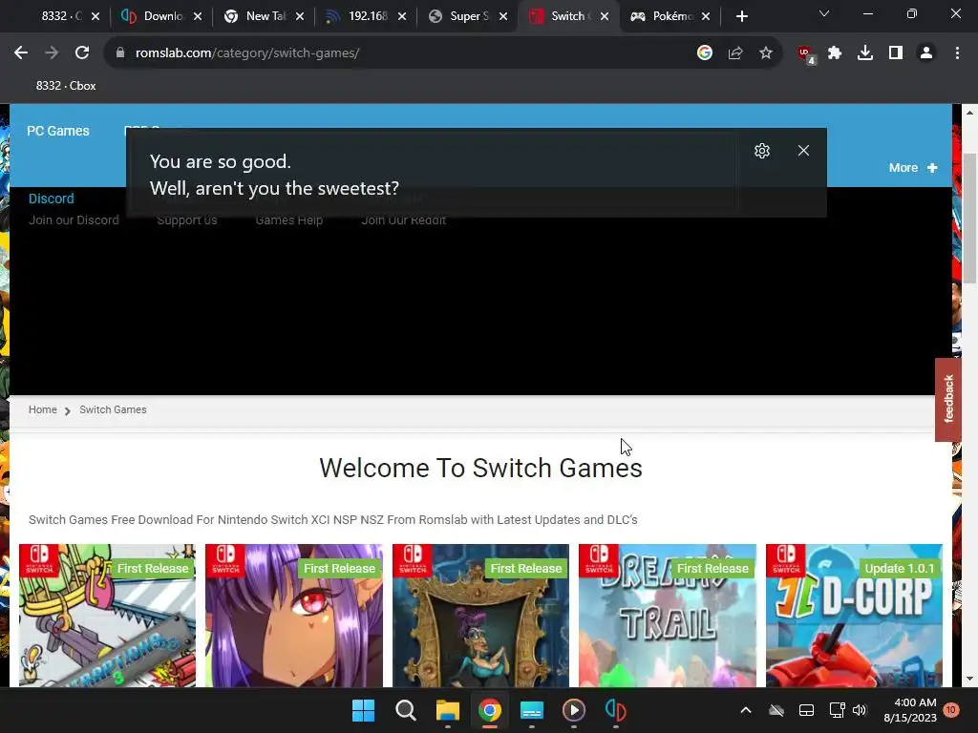Open the red feedback side tab

[x=948, y=400]
